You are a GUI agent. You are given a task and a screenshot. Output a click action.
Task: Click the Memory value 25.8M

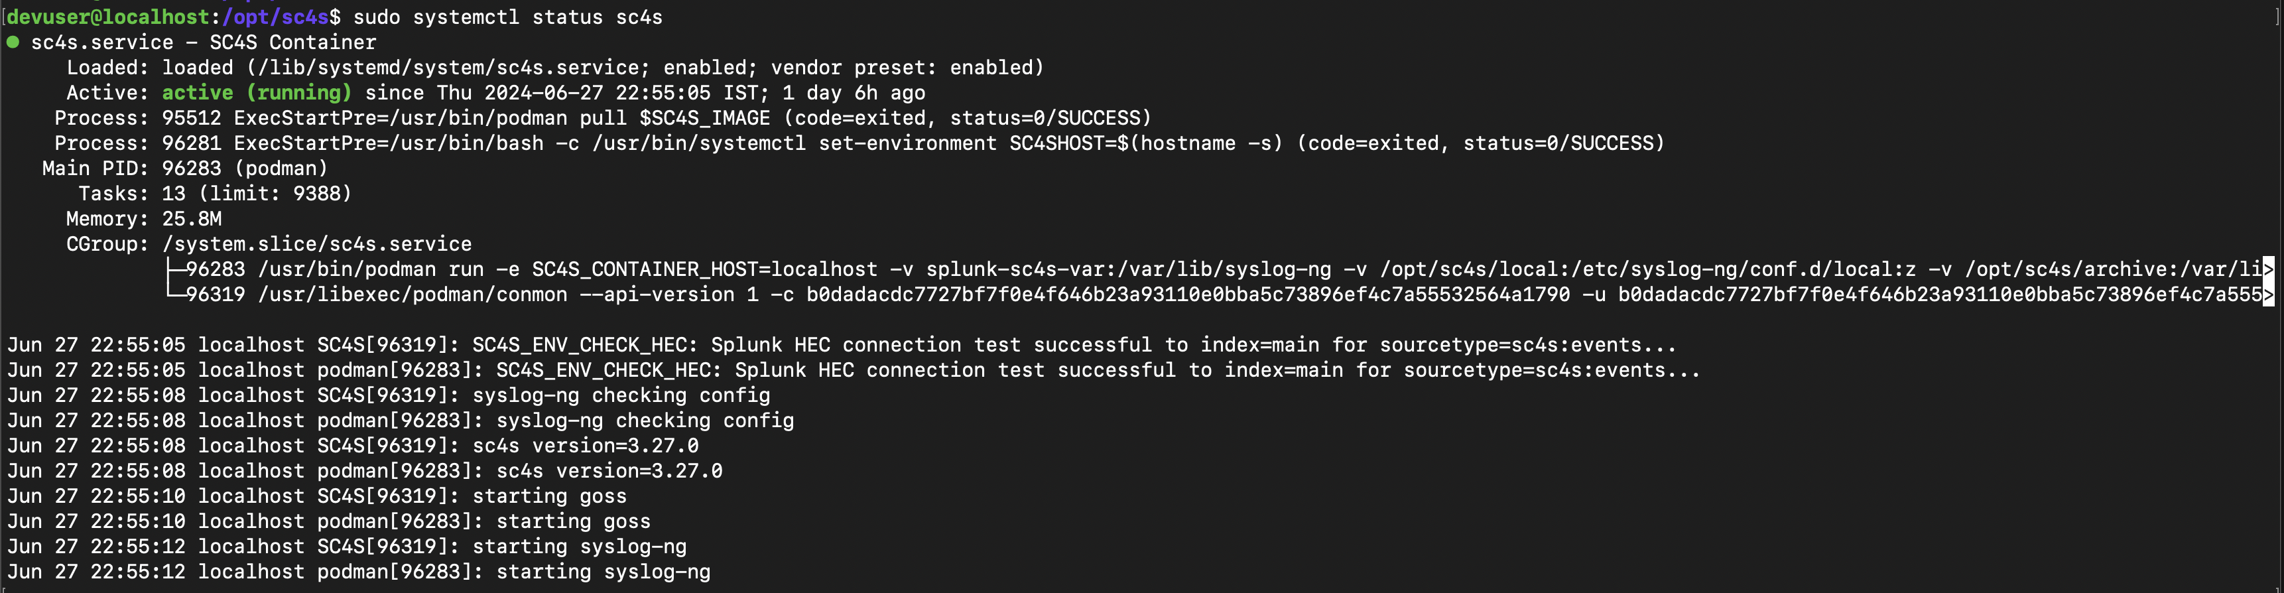point(192,219)
